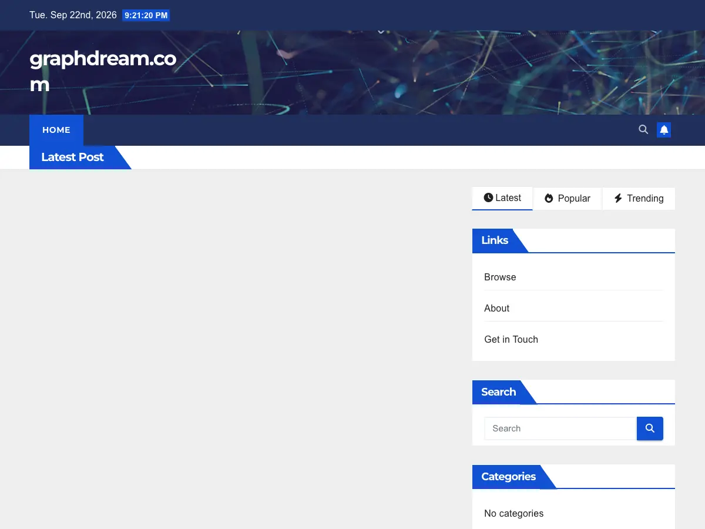The width and height of the screenshot is (705, 529).
Task: Switch to the Popular tab
Action: coord(568,199)
